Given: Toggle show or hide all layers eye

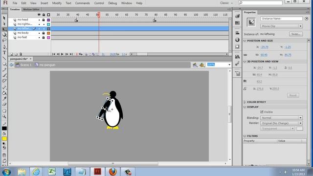Looking at the screenshot, I should tap(39, 15).
